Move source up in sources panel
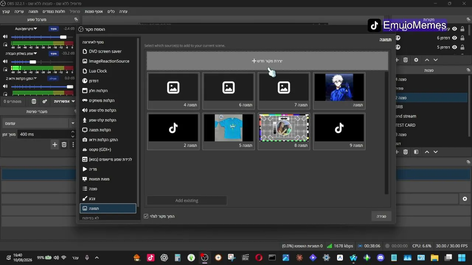 [x=427, y=60]
